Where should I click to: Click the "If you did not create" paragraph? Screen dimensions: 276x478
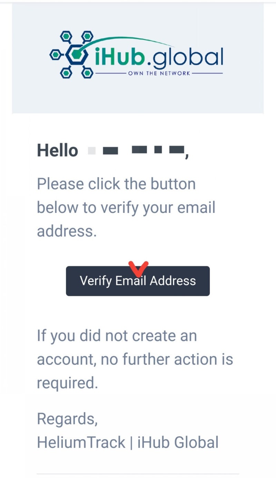tap(135, 359)
